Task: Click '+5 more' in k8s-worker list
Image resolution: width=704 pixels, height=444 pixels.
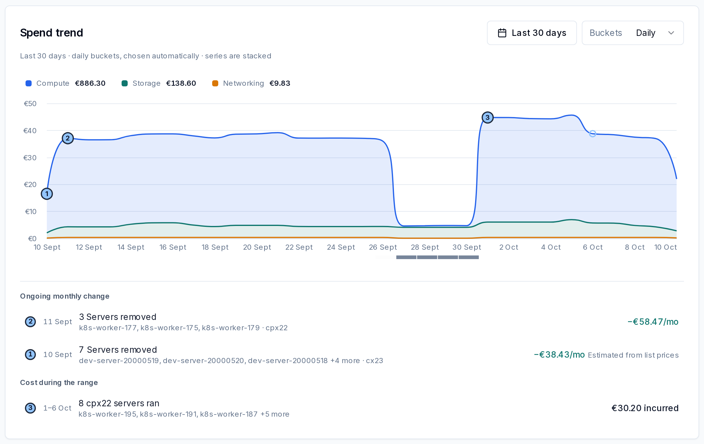Action: coord(275,414)
